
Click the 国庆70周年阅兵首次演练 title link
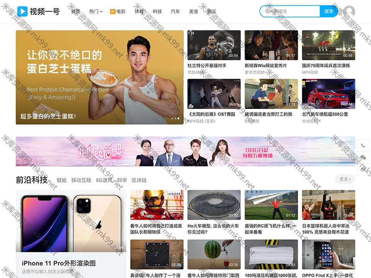tap(326, 66)
